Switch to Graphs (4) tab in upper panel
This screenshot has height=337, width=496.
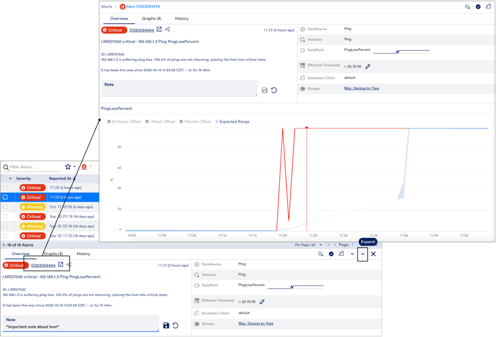[152, 19]
